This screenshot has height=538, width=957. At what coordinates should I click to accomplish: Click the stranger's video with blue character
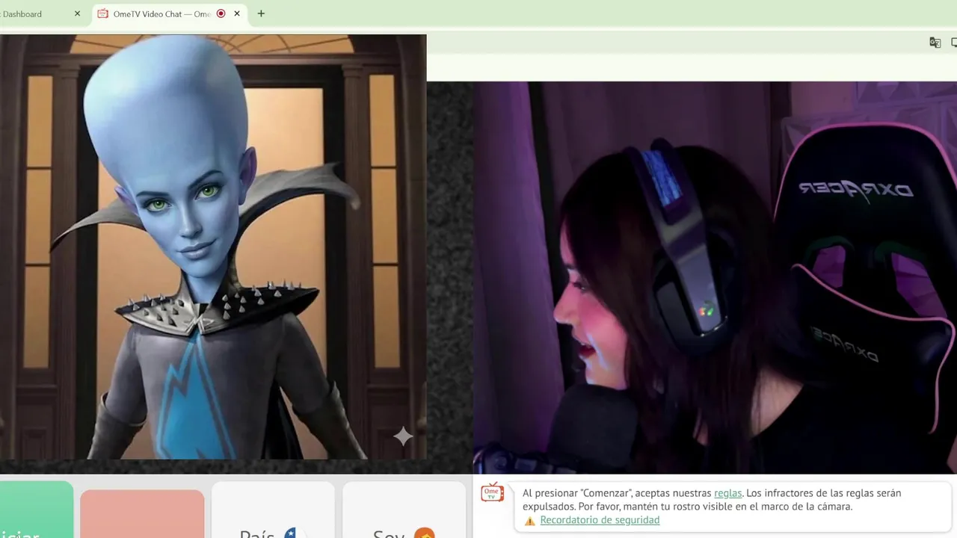point(213,247)
